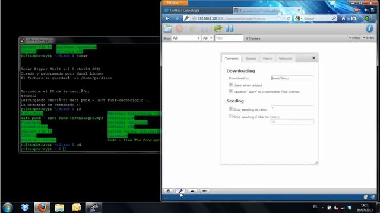
Task: Open the blue torrent Inspector info icon
Action: click(369, 28)
